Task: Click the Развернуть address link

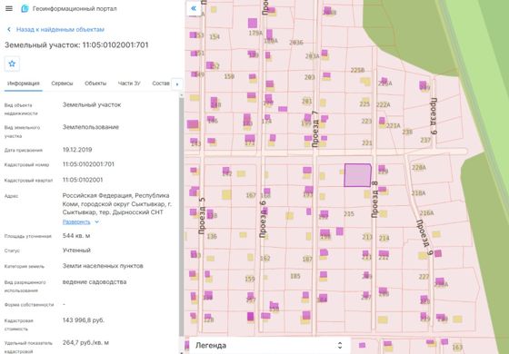Action: tap(76, 222)
